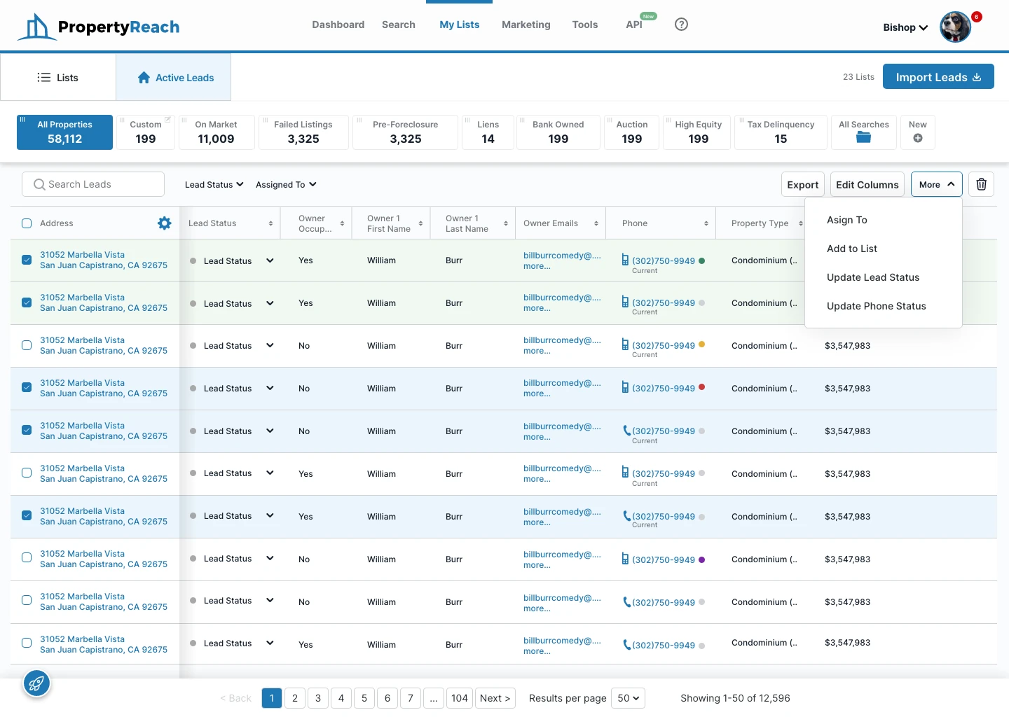This screenshot has width=1009, height=717.
Task: Uncheck the box in the red-dot phone row
Action: (27, 387)
